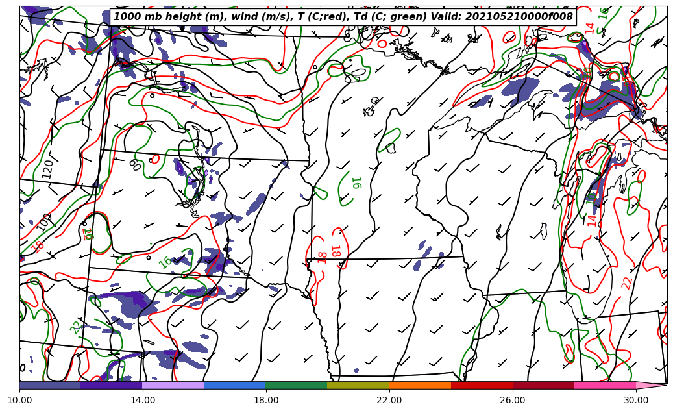Click the black 100 height contour label
The height and width of the screenshot is (411, 673).
click(x=43, y=221)
